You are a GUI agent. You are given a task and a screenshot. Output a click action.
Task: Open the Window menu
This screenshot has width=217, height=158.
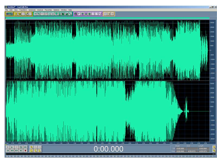(64, 10)
